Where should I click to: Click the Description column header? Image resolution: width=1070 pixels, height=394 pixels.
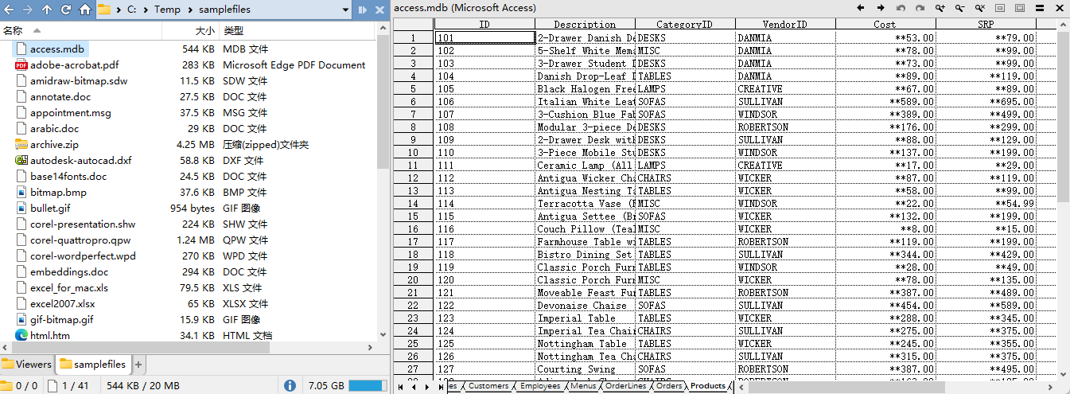click(585, 24)
